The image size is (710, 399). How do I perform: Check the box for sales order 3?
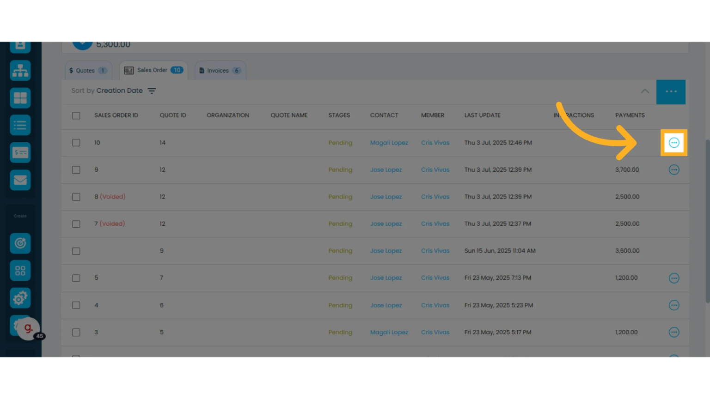(x=76, y=332)
